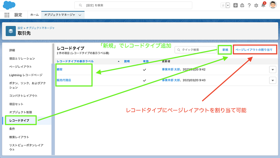Click the favorites star icon
This screenshot has height=158, width=280.
[223, 5]
